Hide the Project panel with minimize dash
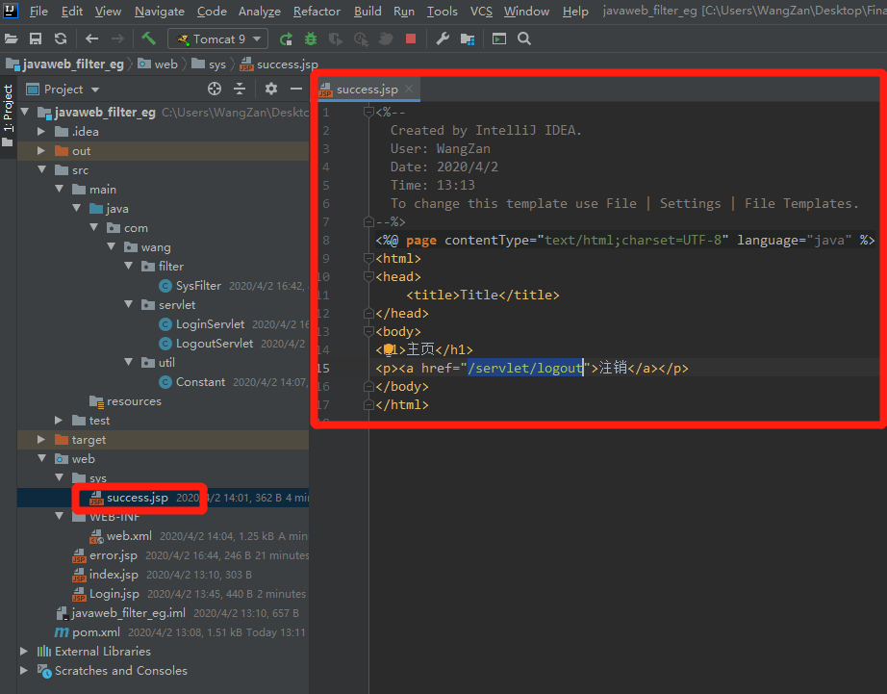 (x=294, y=89)
